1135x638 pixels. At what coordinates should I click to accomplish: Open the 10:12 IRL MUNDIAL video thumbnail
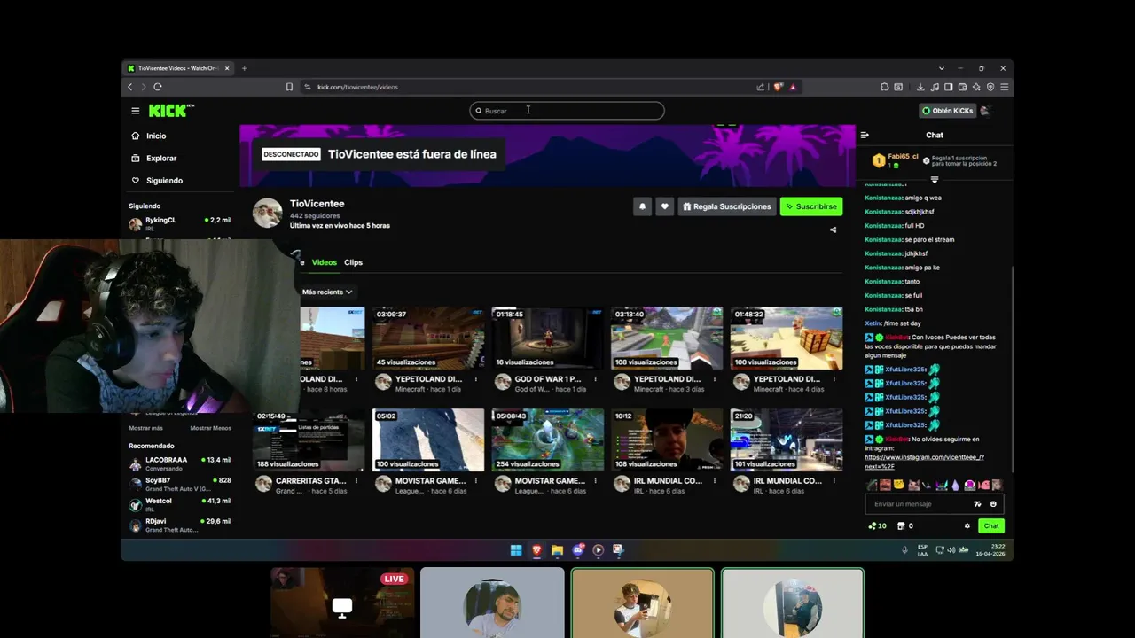[667, 440]
